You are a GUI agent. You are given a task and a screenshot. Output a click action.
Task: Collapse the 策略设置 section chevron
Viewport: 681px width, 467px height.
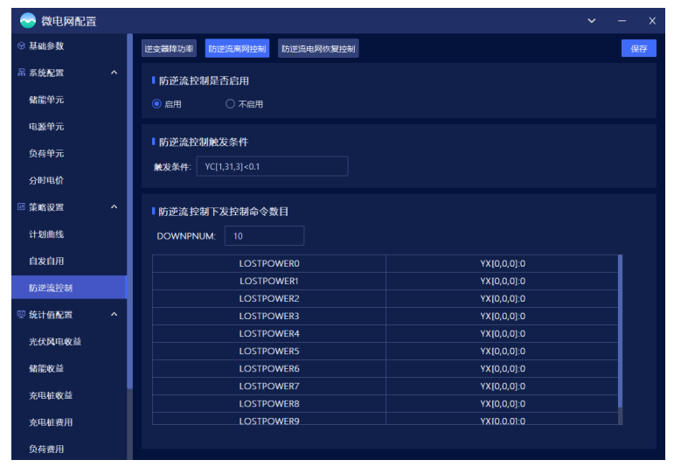(114, 206)
